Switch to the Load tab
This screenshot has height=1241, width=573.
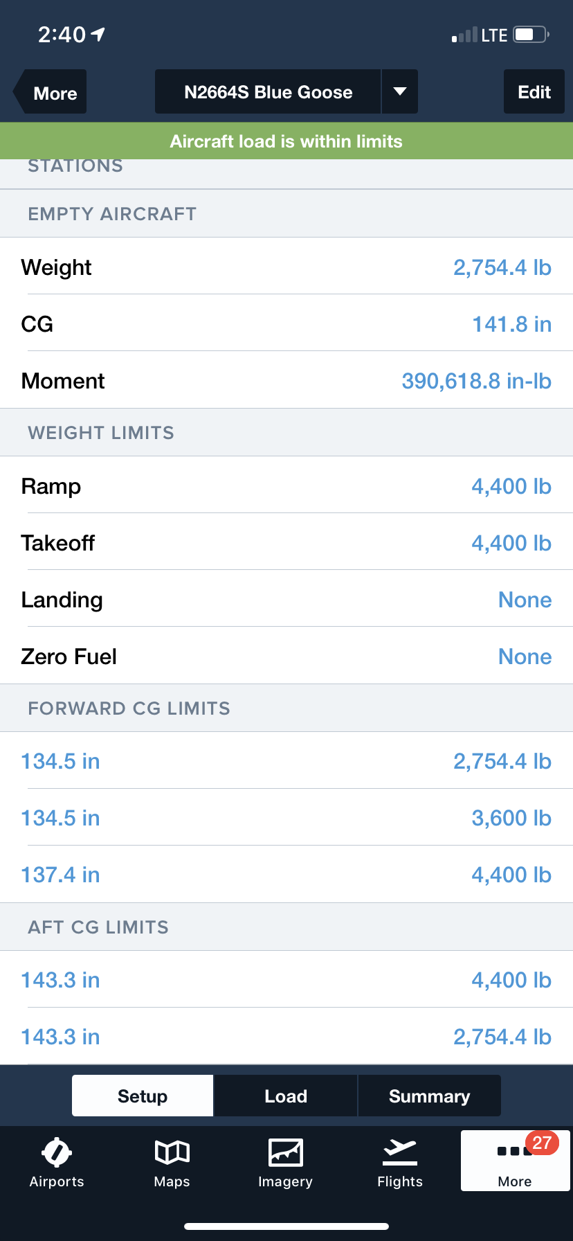pos(286,1096)
